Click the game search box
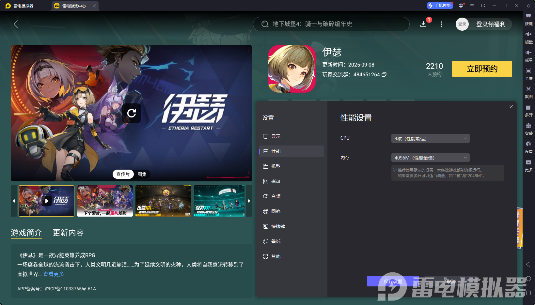 pyautogui.click(x=331, y=24)
